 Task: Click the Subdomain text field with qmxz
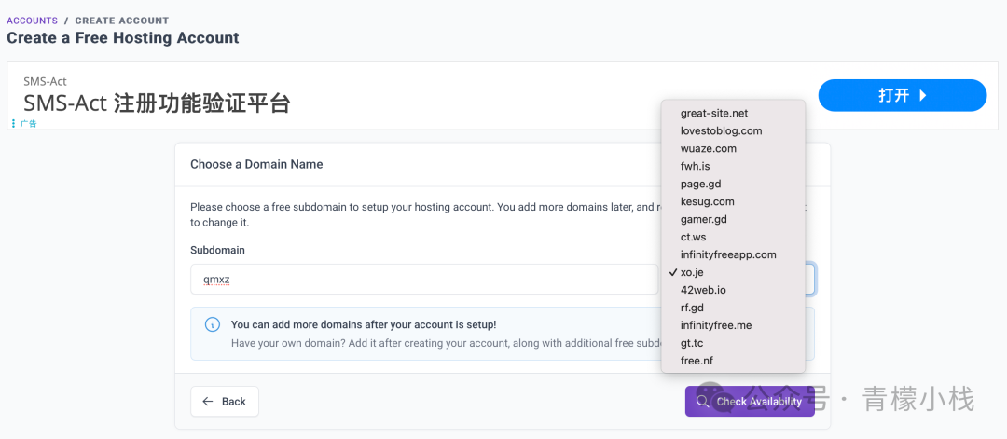424,279
